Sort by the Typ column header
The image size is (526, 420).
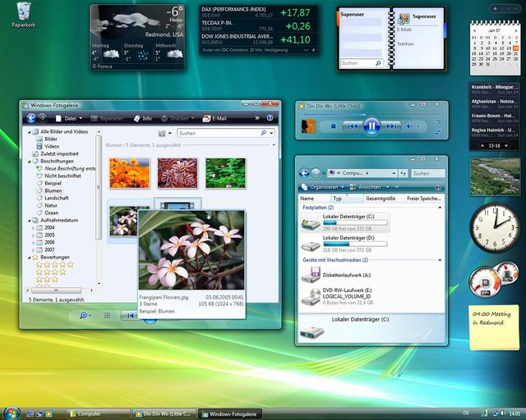pyautogui.click(x=347, y=199)
